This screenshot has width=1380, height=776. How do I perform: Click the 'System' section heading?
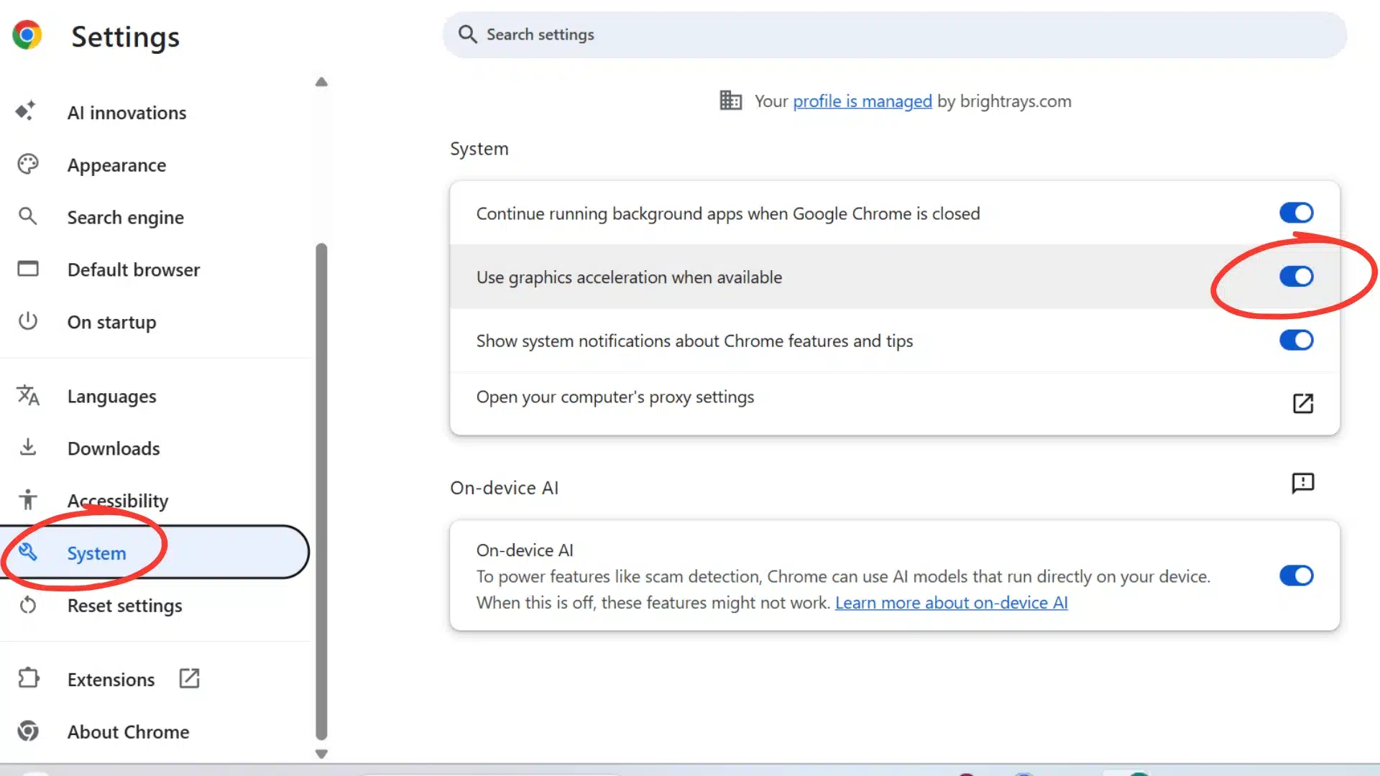click(479, 149)
